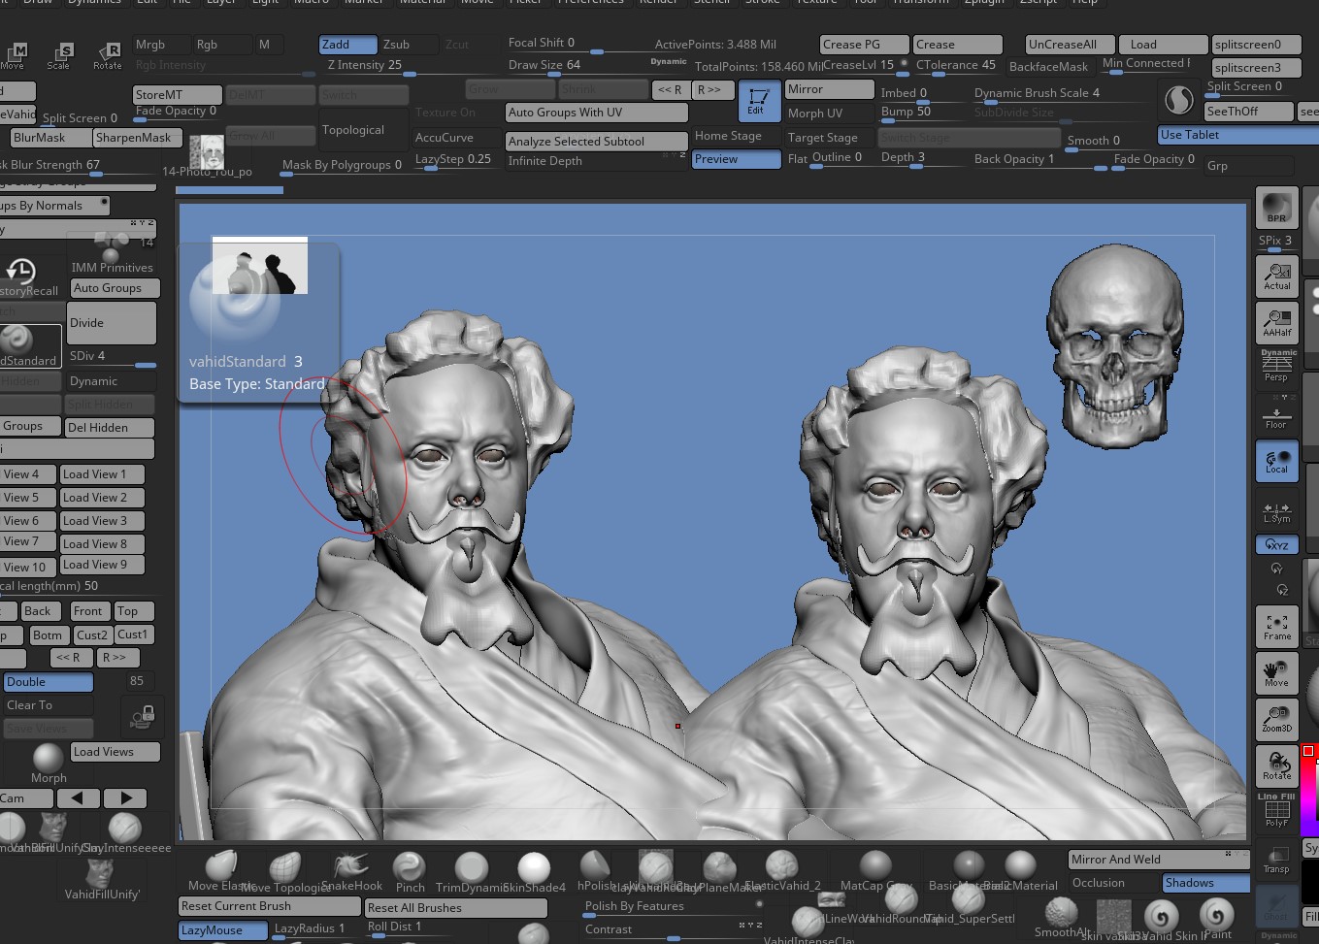Open the Dynamics menu
This screenshot has height=944, width=1319.
click(94, 3)
